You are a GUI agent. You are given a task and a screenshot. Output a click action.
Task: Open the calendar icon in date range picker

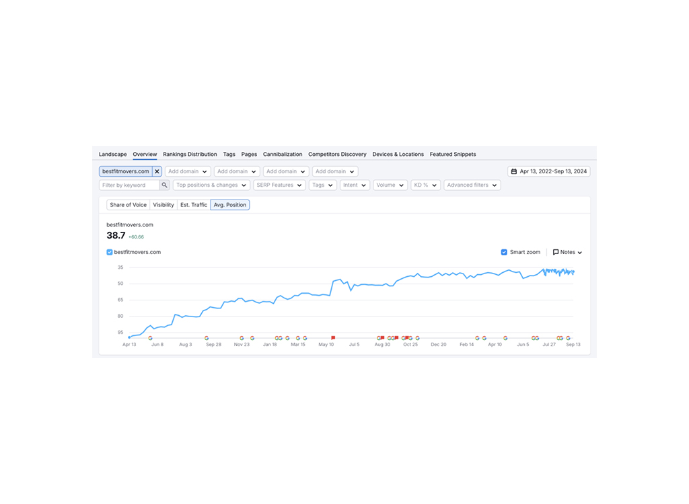pyautogui.click(x=515, y=171)
